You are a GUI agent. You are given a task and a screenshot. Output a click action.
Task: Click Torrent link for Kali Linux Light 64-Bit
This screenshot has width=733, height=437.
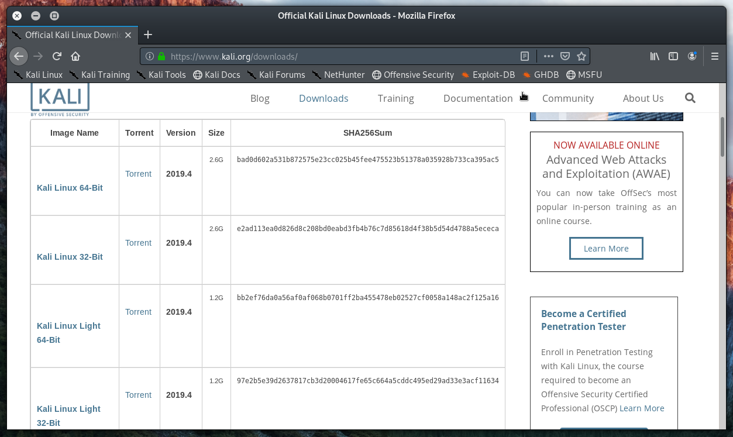[138, 312]
